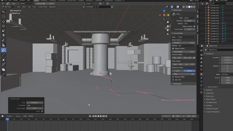Select the 3D Cursor tool

(x=3, y=16)
